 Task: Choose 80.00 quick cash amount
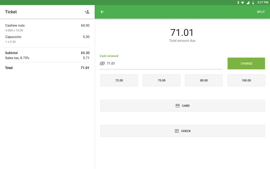click(204, 80)
